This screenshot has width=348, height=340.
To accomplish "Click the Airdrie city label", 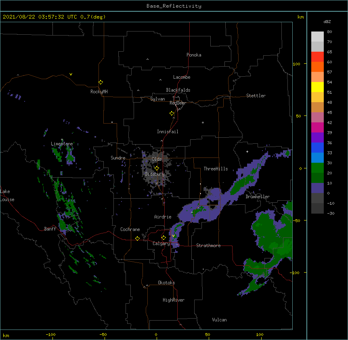I will (163, 217).
